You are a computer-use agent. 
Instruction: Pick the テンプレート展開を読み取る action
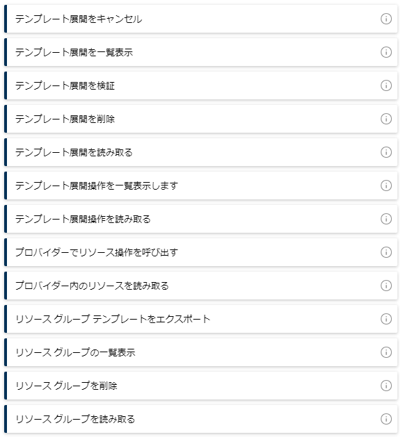click(x=200, y=152)
